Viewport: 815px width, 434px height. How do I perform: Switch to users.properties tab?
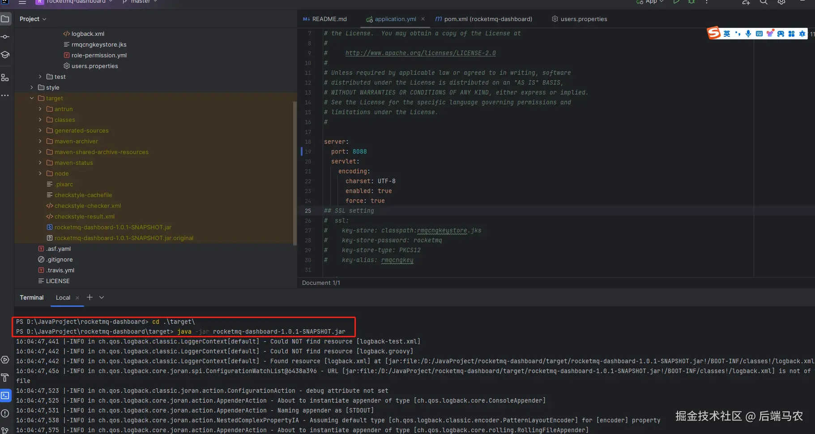pos(580,19)
